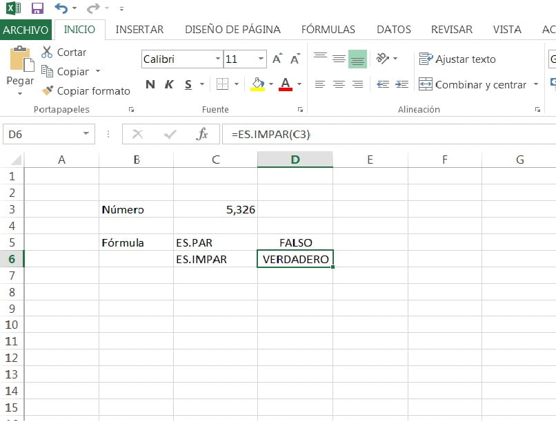
Task: Select cell C3 containing 5,326
Action: (216, 209)
